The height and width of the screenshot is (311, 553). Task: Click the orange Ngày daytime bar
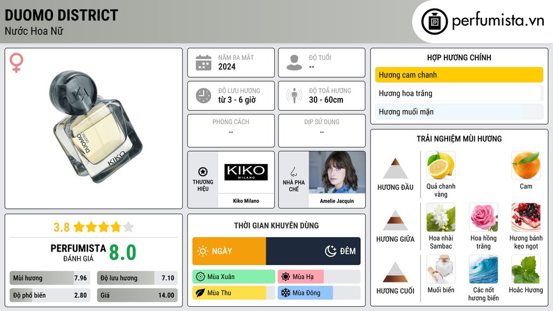tap(229, 251)
